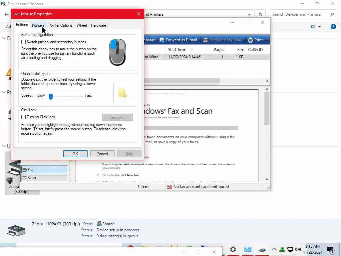Click '0 document(s) in queue' text

(x=118, y=236)
